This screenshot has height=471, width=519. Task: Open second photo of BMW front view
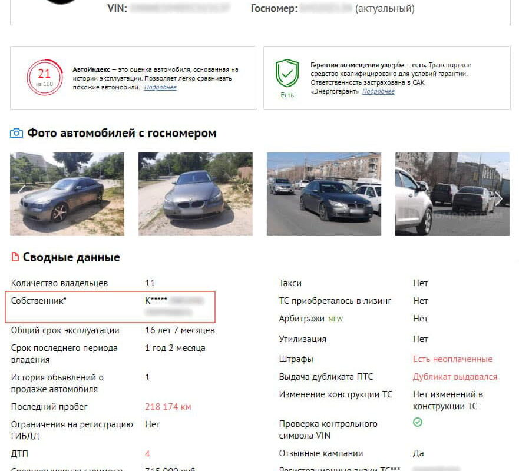pos(195,194)
